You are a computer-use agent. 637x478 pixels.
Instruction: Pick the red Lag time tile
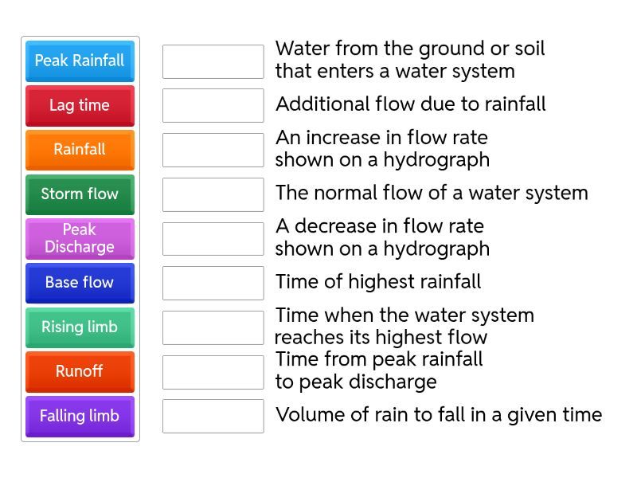point(80,105)
